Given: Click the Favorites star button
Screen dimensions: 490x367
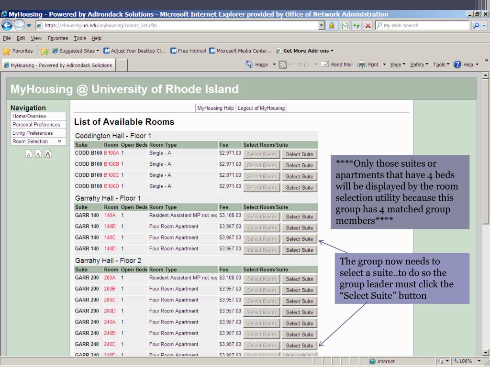Looking at the screenshot, I should pos(18,51).
